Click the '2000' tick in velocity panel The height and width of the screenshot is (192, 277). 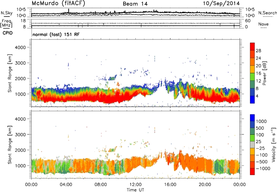[x=20, y=150]
